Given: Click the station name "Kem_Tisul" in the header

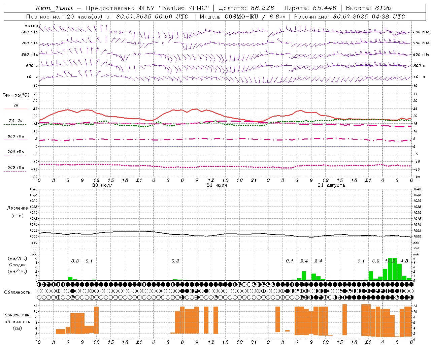Looking at the screenshot, I should pos(54,8).
